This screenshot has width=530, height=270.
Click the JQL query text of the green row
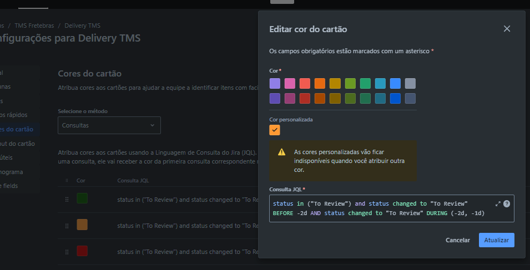tap(188, 200)
